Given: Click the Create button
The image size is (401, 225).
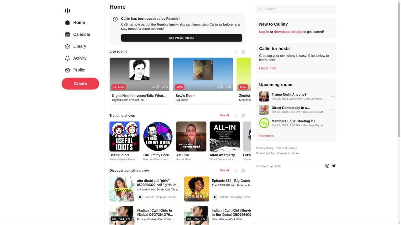Looking at the screenshot, I should [81, 84].
